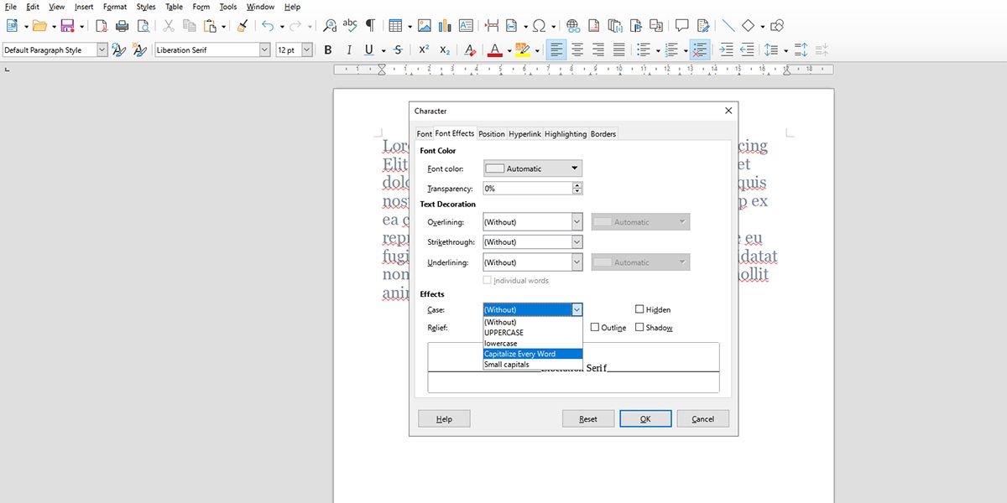Viewport: 1007px width, 503px height.
Task: Open the Underlining style dropdown
Action: (x=578, y=262)
